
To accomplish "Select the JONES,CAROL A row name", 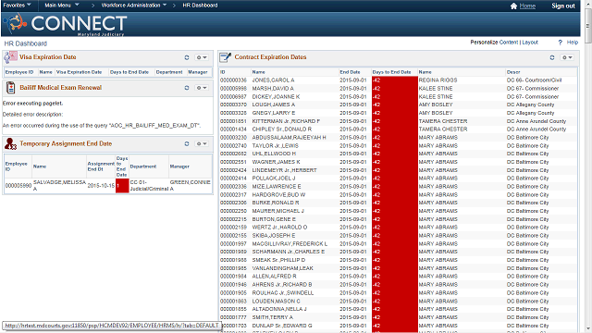I will (x=273, y=80).
